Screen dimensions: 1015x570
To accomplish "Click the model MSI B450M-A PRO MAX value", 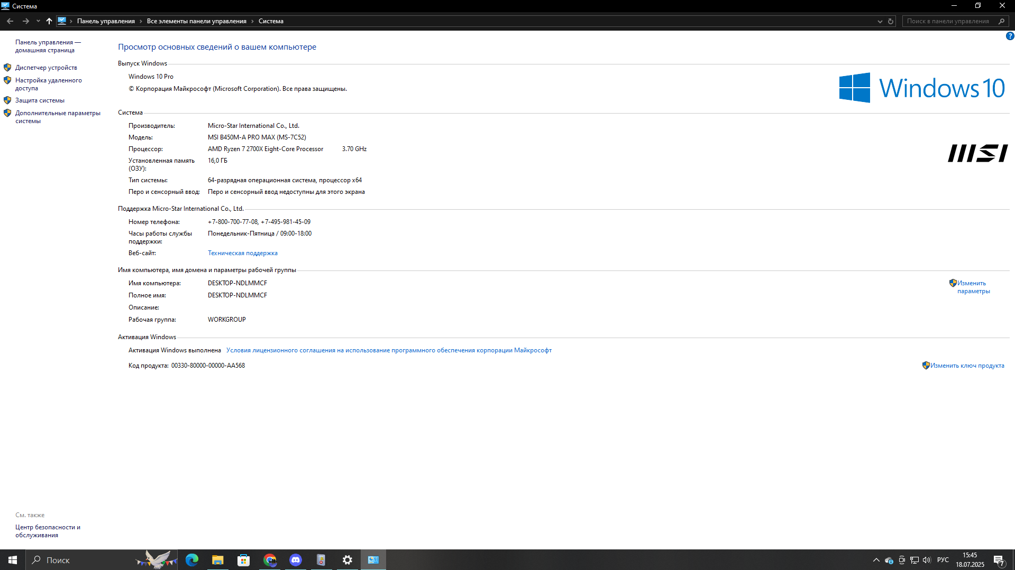I will tap(257, 137).
